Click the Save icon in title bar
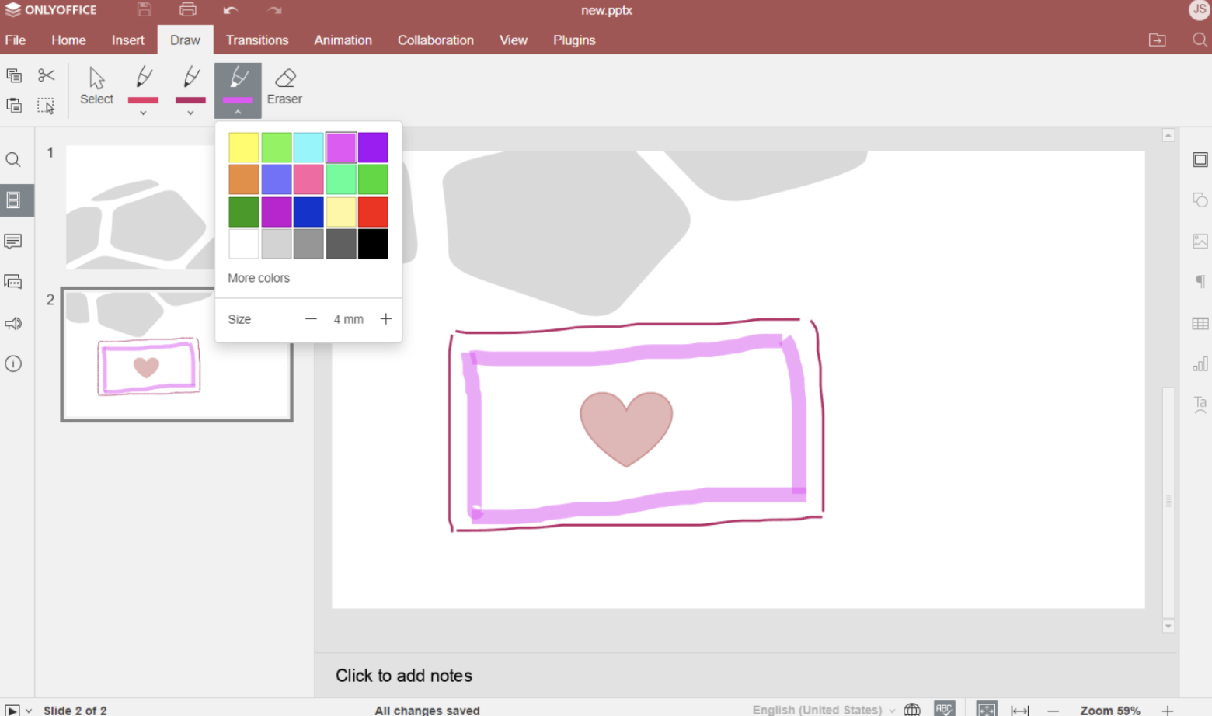Screen dimensions: 1212x716 pyautogui.click(x=145, y=10)
